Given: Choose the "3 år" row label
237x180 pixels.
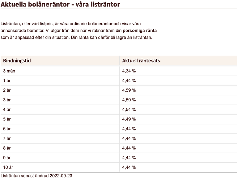Looking at the screenshot, I should 7,100.
